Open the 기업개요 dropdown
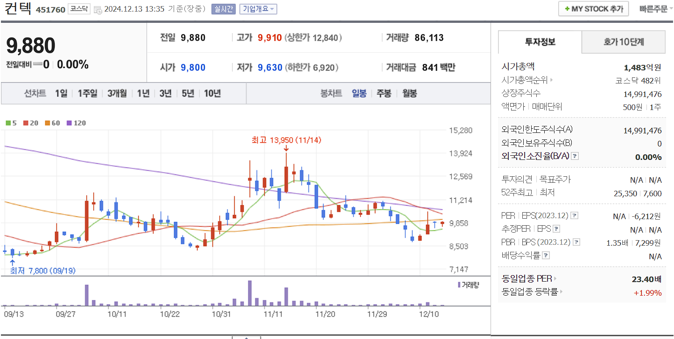The height and width of the screenshot is (339, 674). tap(258, 9)
